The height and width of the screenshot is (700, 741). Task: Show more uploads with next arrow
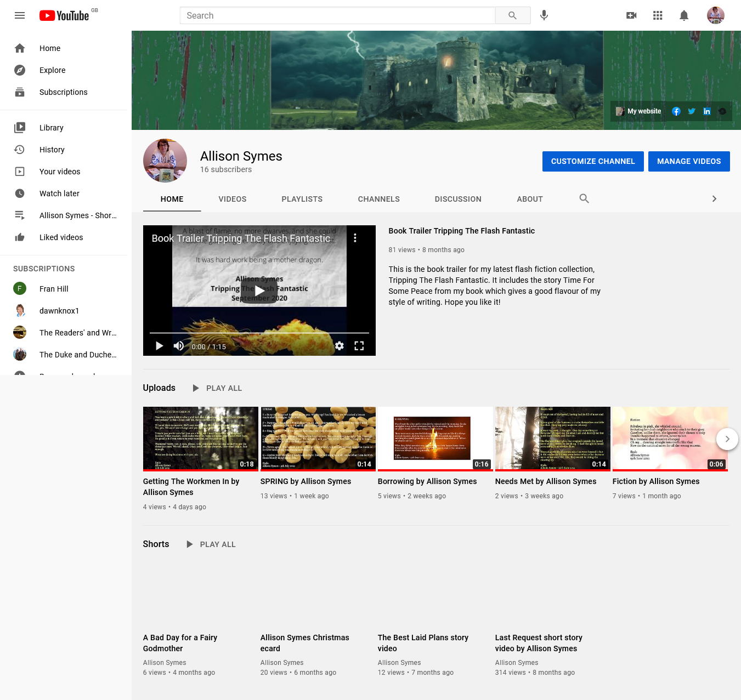pyautogui.click(x=727, y=439)
